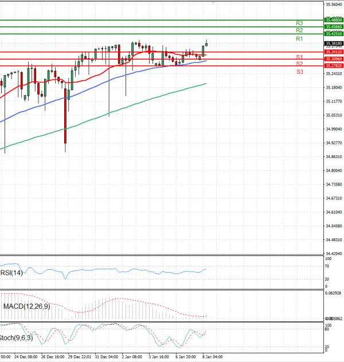Viewport: 344px width, 362px height.
Task: Click the 35.56040 price axis value
Action: point(334,5)
